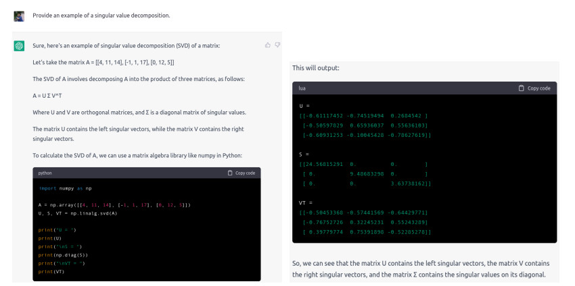Click the 'U =' heading in output
Viewport: 575px width, 286px height.
pos(304,107)
